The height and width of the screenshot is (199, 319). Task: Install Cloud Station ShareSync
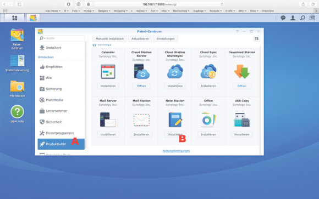[x=175, y=86]
